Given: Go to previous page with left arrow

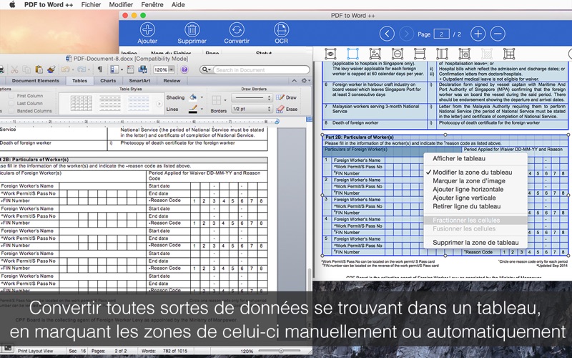Looking at the screenshot, I should click(x=387, y=34).
